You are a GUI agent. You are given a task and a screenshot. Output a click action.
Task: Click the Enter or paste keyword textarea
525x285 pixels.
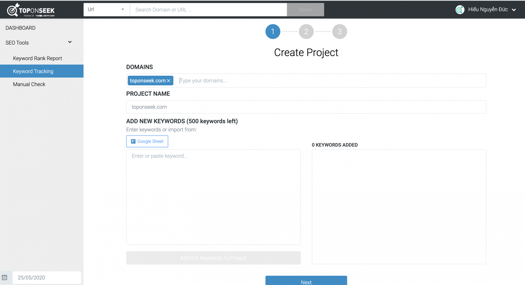[x=213, y=197]
